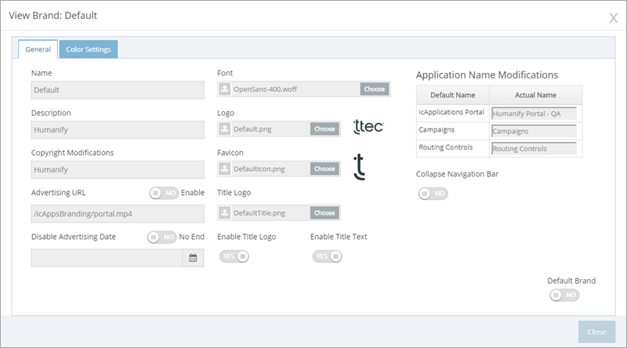This screenshot has height=348, width=627.
Task: Toggle the Enable Title Logo switch
Action: click(x=234, y=256)
